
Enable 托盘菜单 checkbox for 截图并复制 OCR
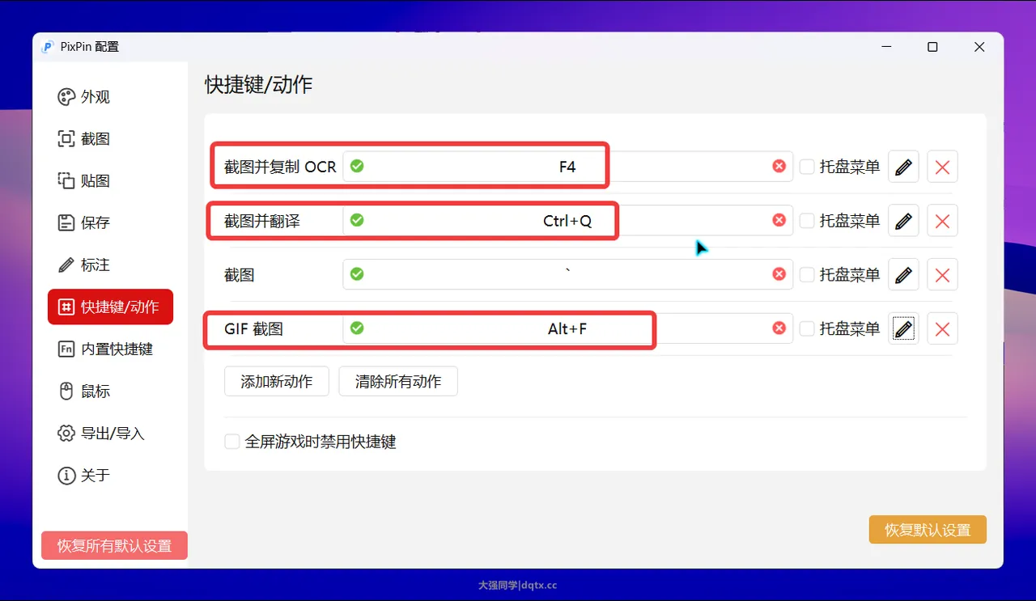[x=807, y=167]
